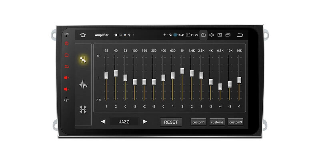Click the 1K frequency band slider handle
Screen dimensions: 320x160
tap(182, 71)
